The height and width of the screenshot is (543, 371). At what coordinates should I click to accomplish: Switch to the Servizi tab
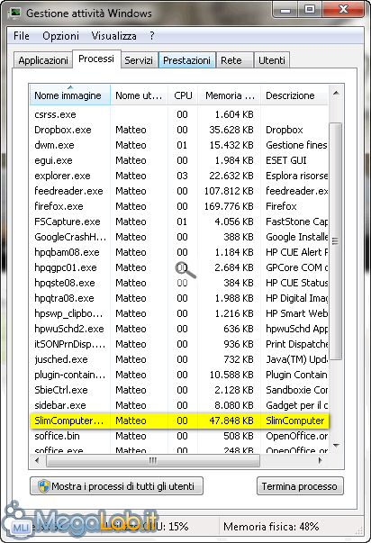point(139,60)
